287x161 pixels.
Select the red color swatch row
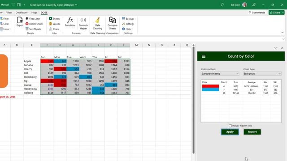210,86
